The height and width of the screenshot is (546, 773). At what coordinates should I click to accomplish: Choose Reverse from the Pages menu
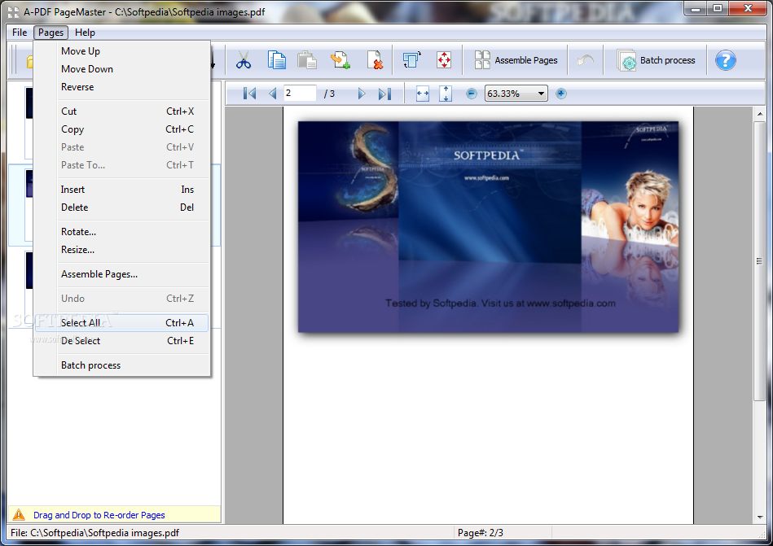coord(121,87)
